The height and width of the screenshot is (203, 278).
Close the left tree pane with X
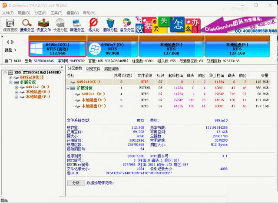point(62,67)
